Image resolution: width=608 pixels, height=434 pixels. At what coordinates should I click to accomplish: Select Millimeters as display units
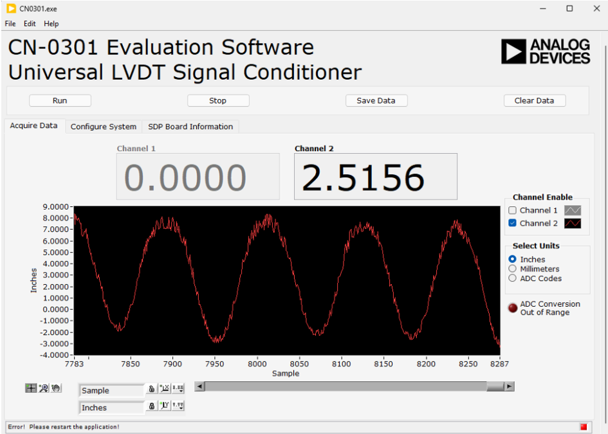pyautogui.click(x=513, y=269)
